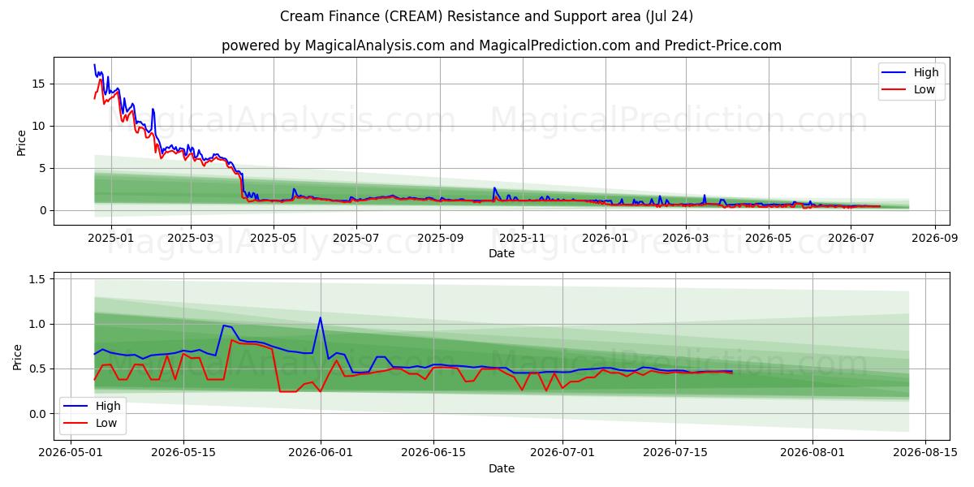Image resolution: width=974 pixels, height=487 pixels.
Task: Click top chart x-axis label '2025-03'
Action: tap(191, 238)
